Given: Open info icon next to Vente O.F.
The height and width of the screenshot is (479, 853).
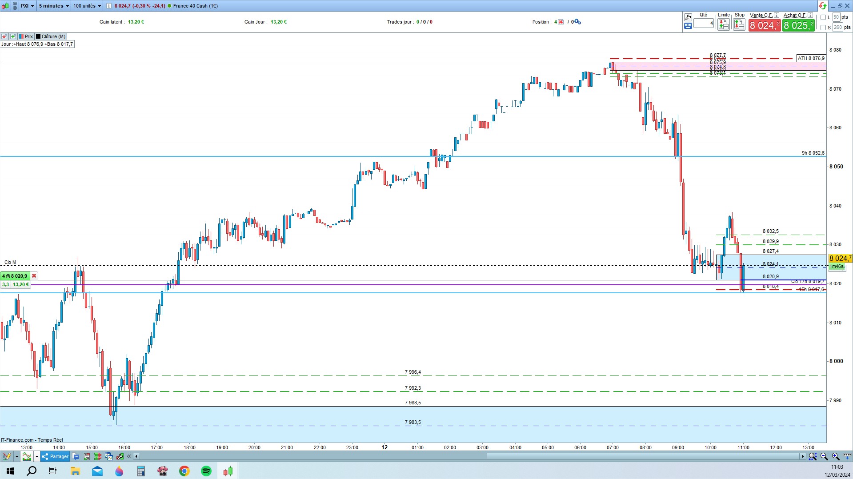Looking at the screenshot, I should pos(777,15).
